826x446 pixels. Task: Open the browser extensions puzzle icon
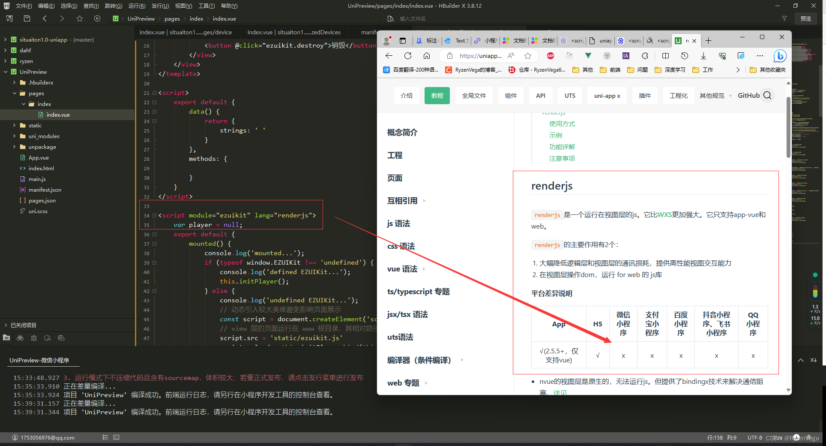click(x=645, y=56)
